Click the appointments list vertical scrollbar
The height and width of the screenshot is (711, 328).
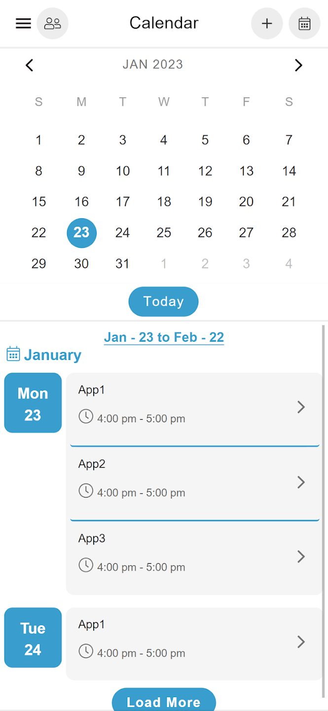[324, 494]
